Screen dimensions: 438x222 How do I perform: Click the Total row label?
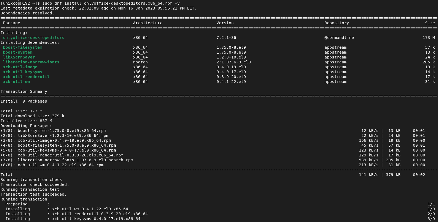pyautogui.click(x=7, y=175)
